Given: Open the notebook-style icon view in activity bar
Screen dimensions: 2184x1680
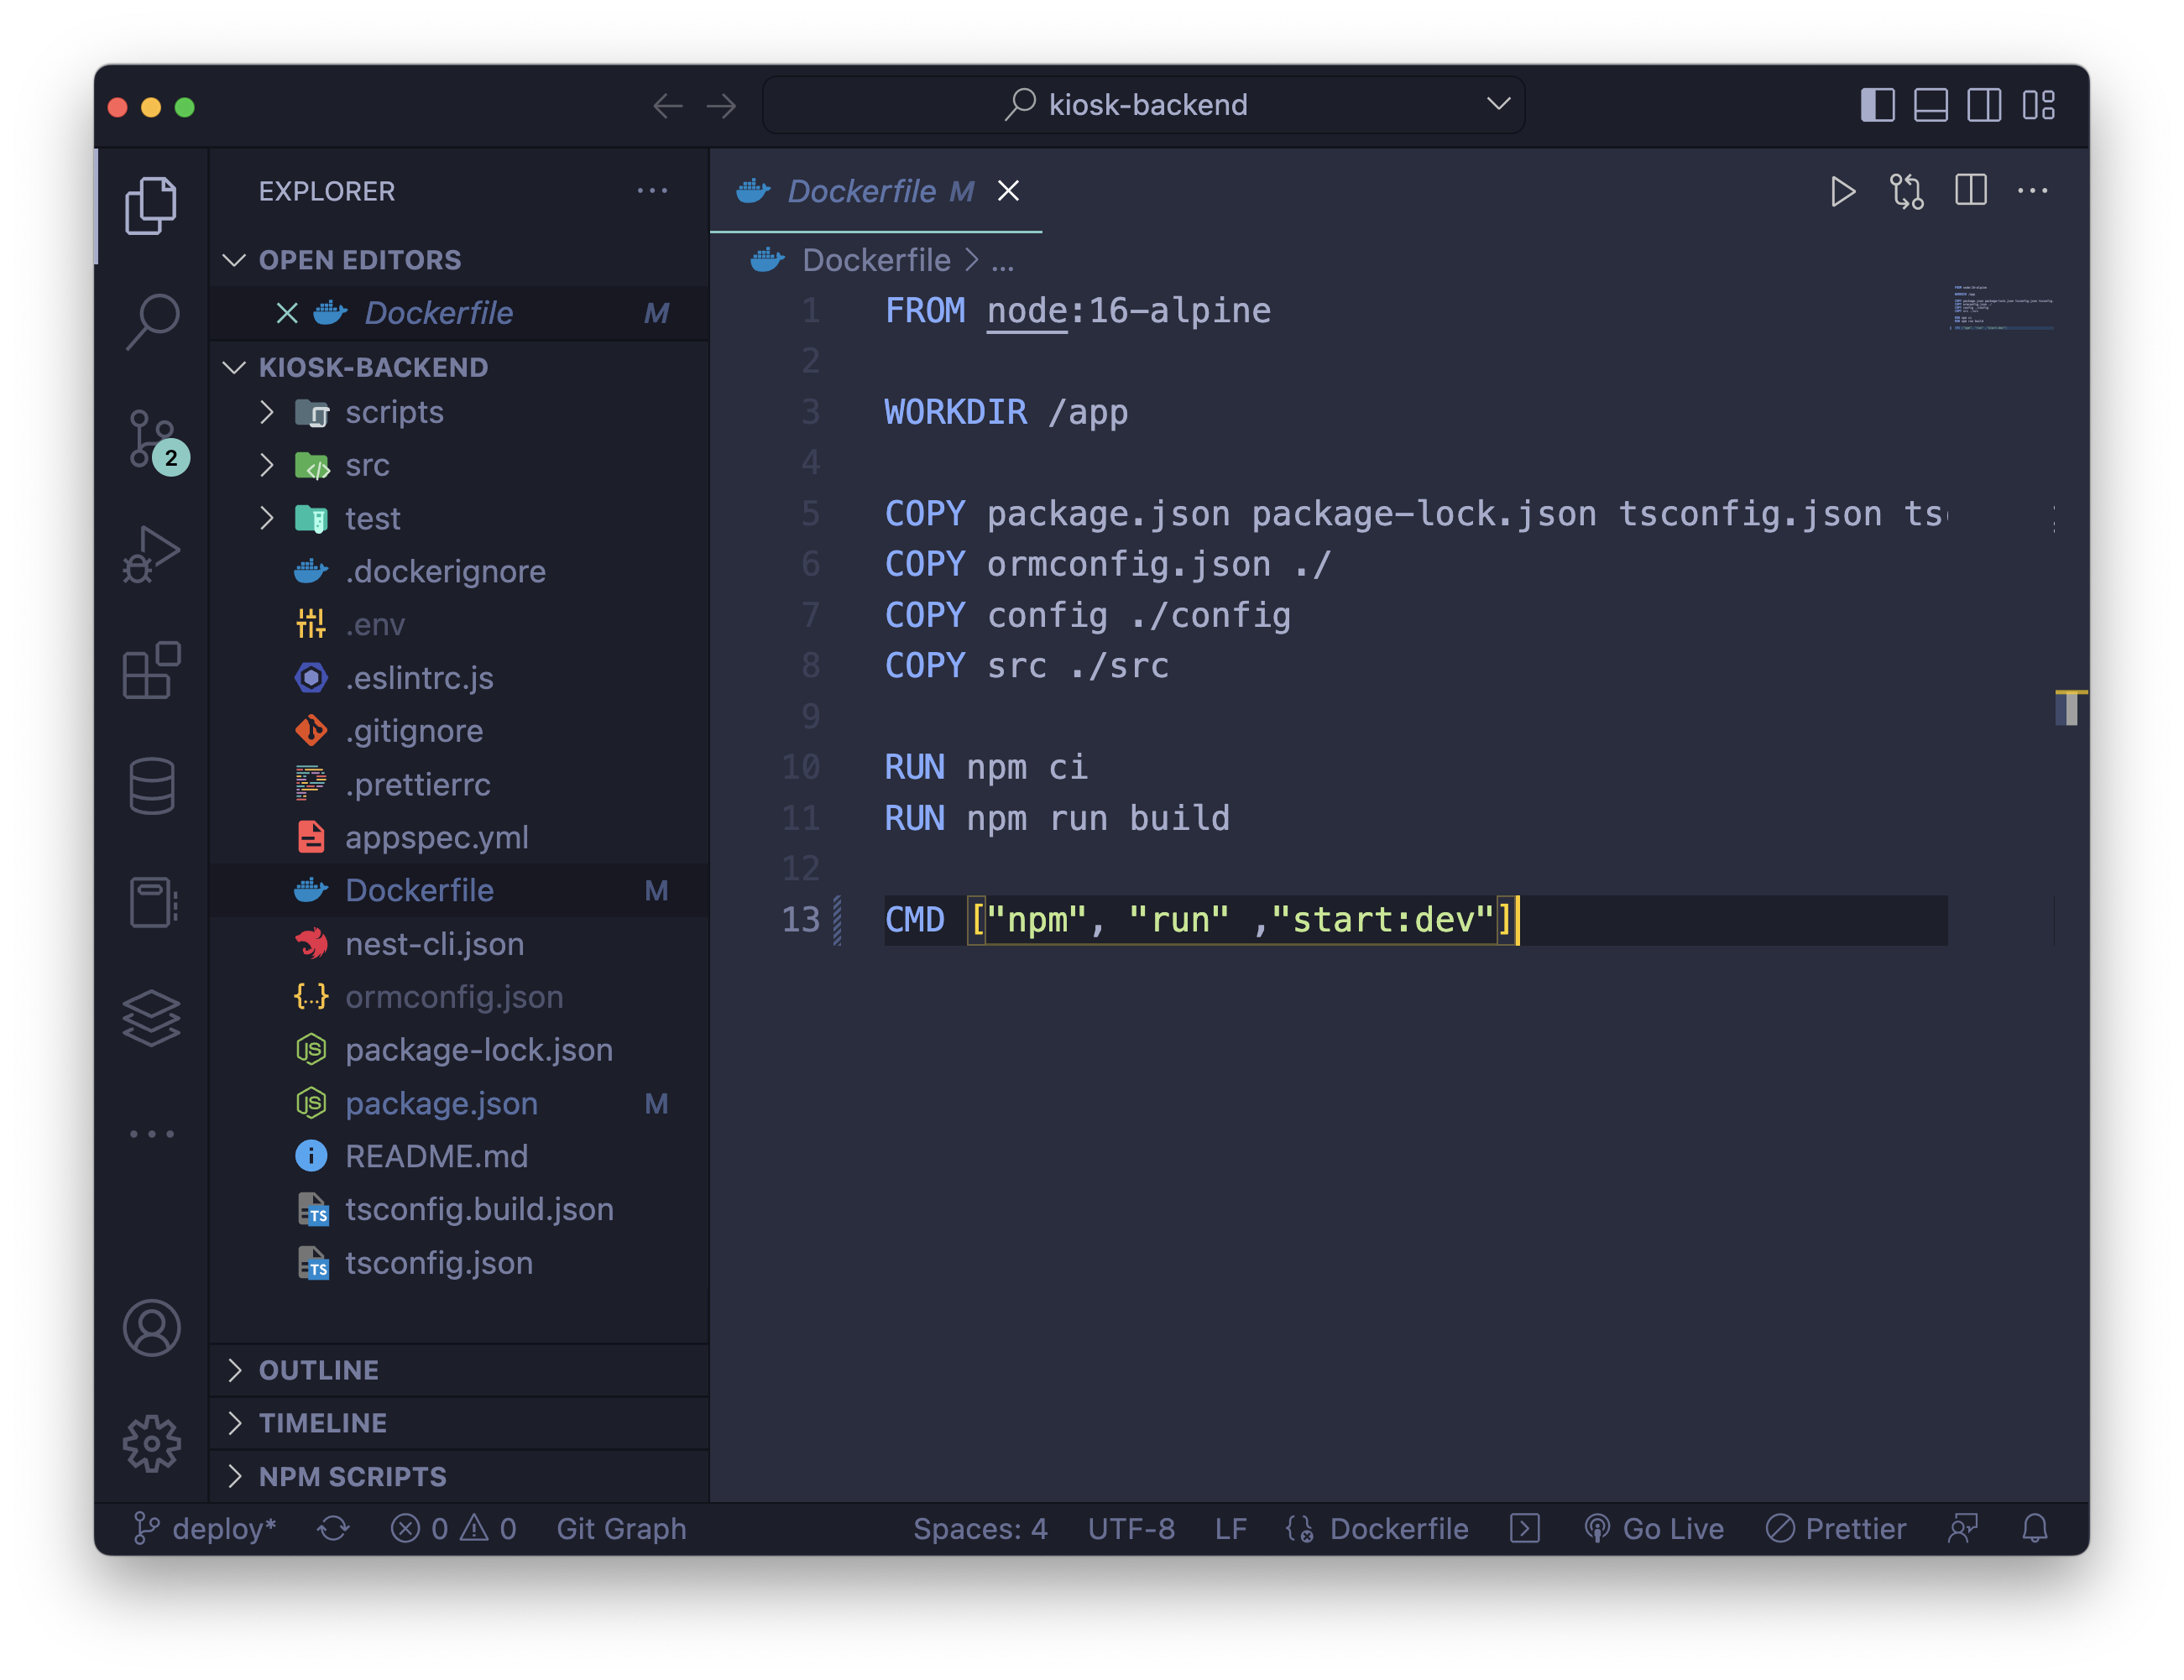Looking at the screenshot, I should click(x=152, y=902).
